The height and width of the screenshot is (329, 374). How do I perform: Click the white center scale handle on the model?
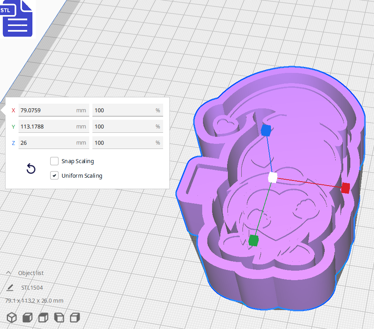point(272,178)
